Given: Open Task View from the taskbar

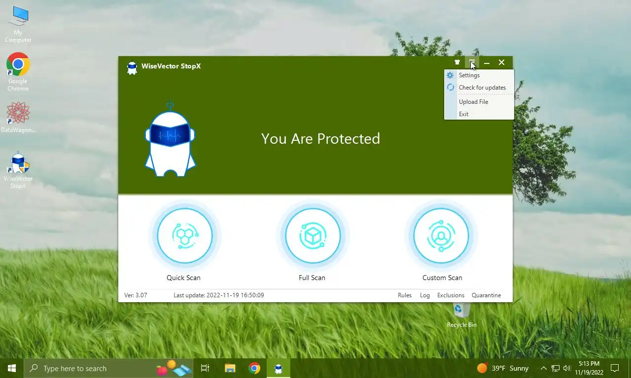Looking at the screenshot, I should click(205, 368).
